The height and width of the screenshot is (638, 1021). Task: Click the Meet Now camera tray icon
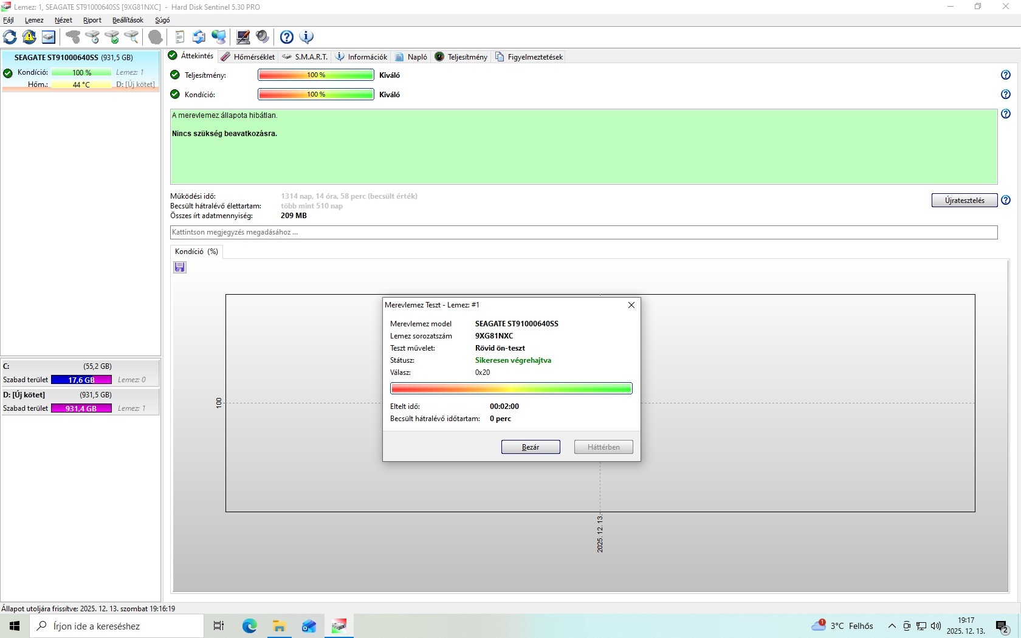tap(907, 626)
